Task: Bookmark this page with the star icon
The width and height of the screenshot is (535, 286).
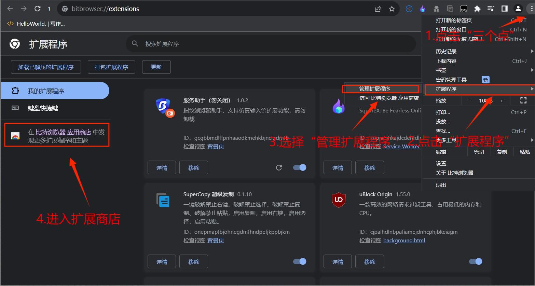Action: pos(392,9)
